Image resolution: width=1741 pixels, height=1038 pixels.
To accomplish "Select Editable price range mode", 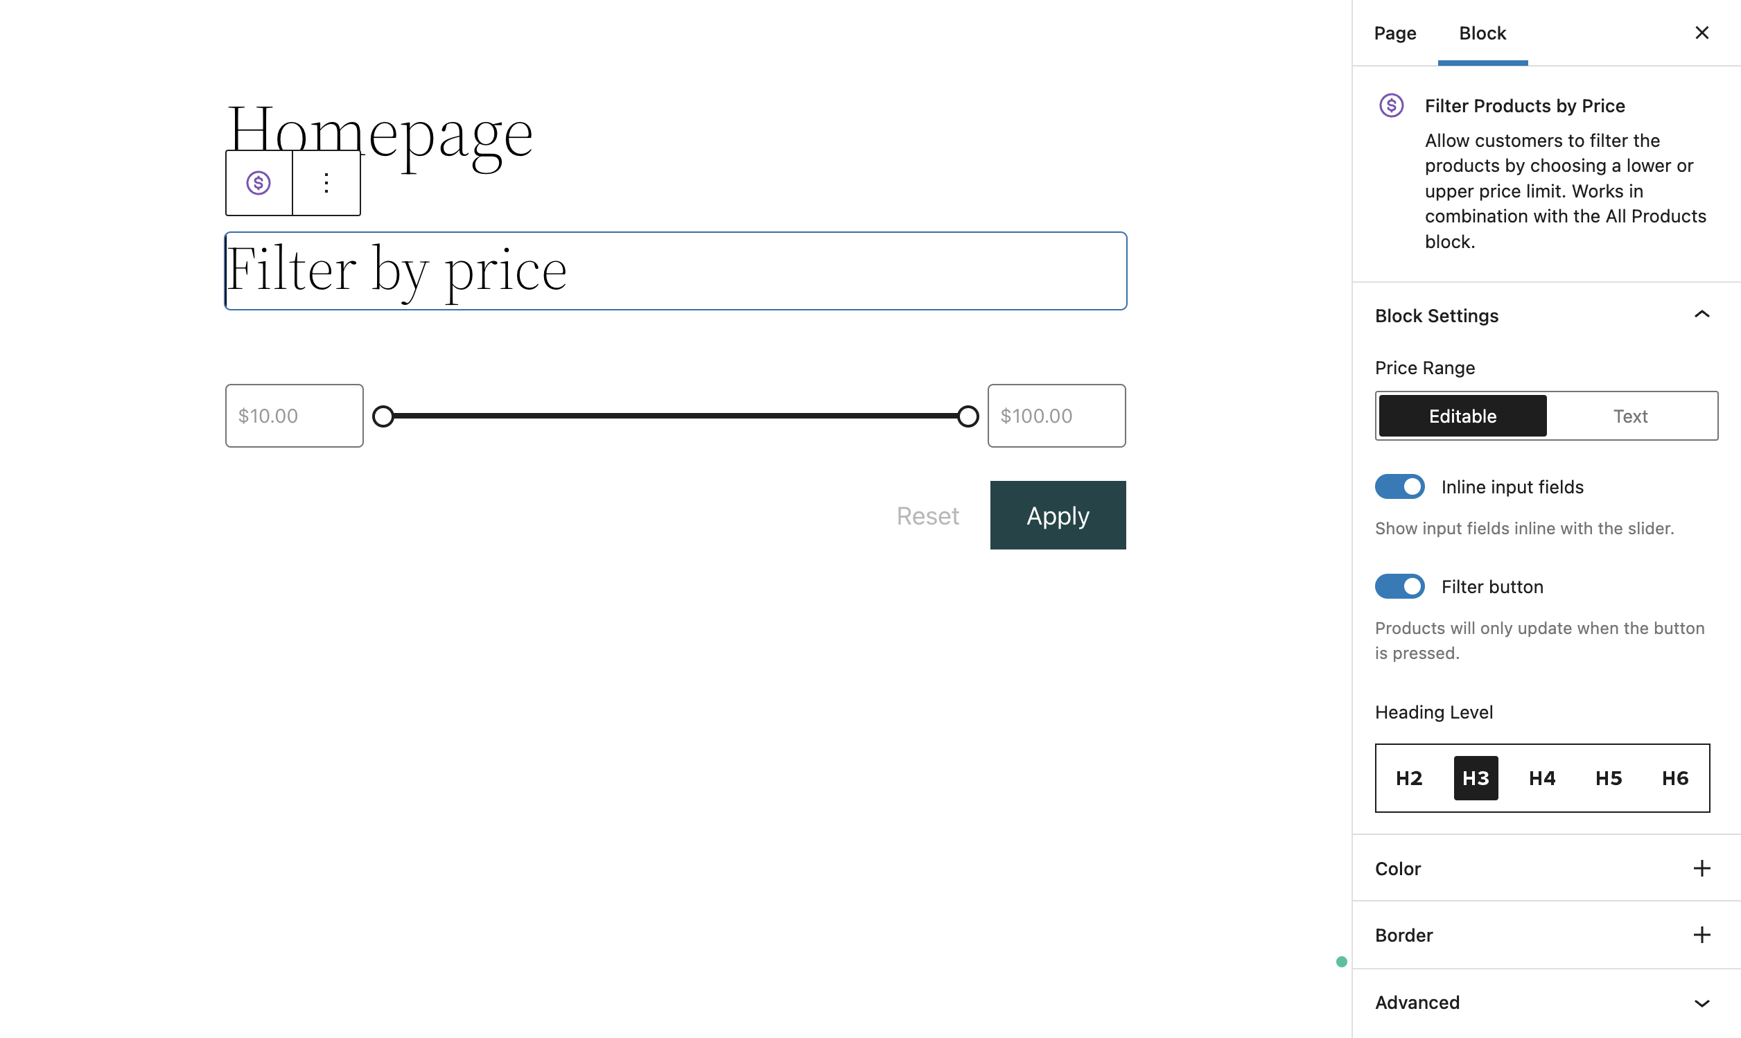I will (1462, 416).
